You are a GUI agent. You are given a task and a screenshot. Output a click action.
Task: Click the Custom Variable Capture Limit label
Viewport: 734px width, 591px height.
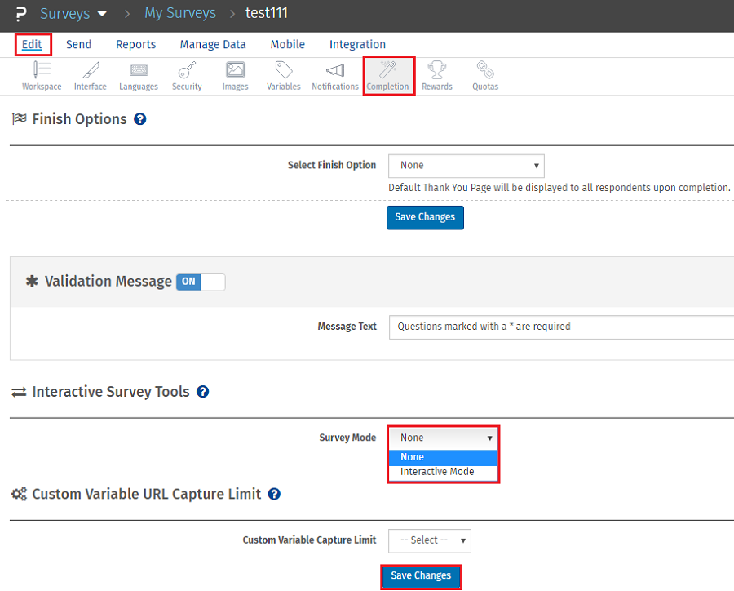coord(309,540)
